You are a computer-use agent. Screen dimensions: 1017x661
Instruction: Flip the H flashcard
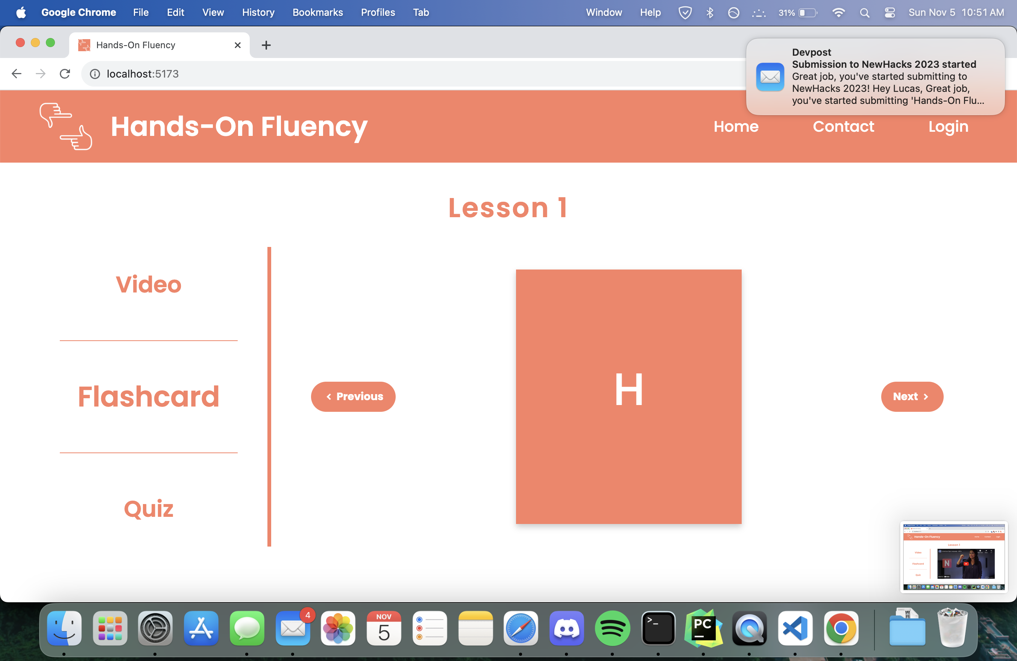(628, 396)
